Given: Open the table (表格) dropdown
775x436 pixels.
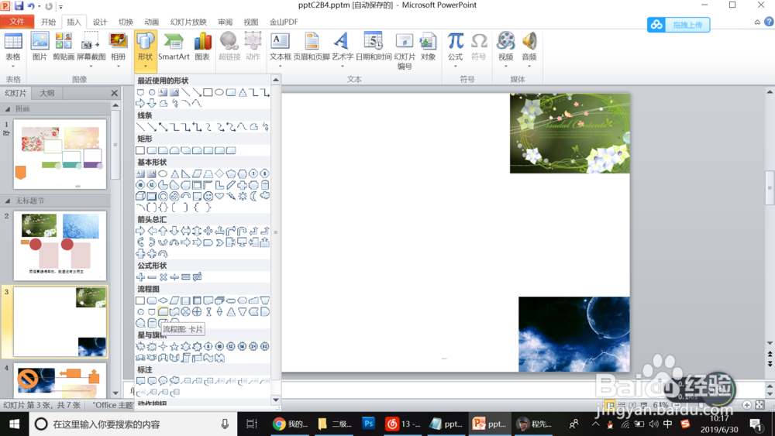Looking at the screenshot, I should tap(13, 50).
